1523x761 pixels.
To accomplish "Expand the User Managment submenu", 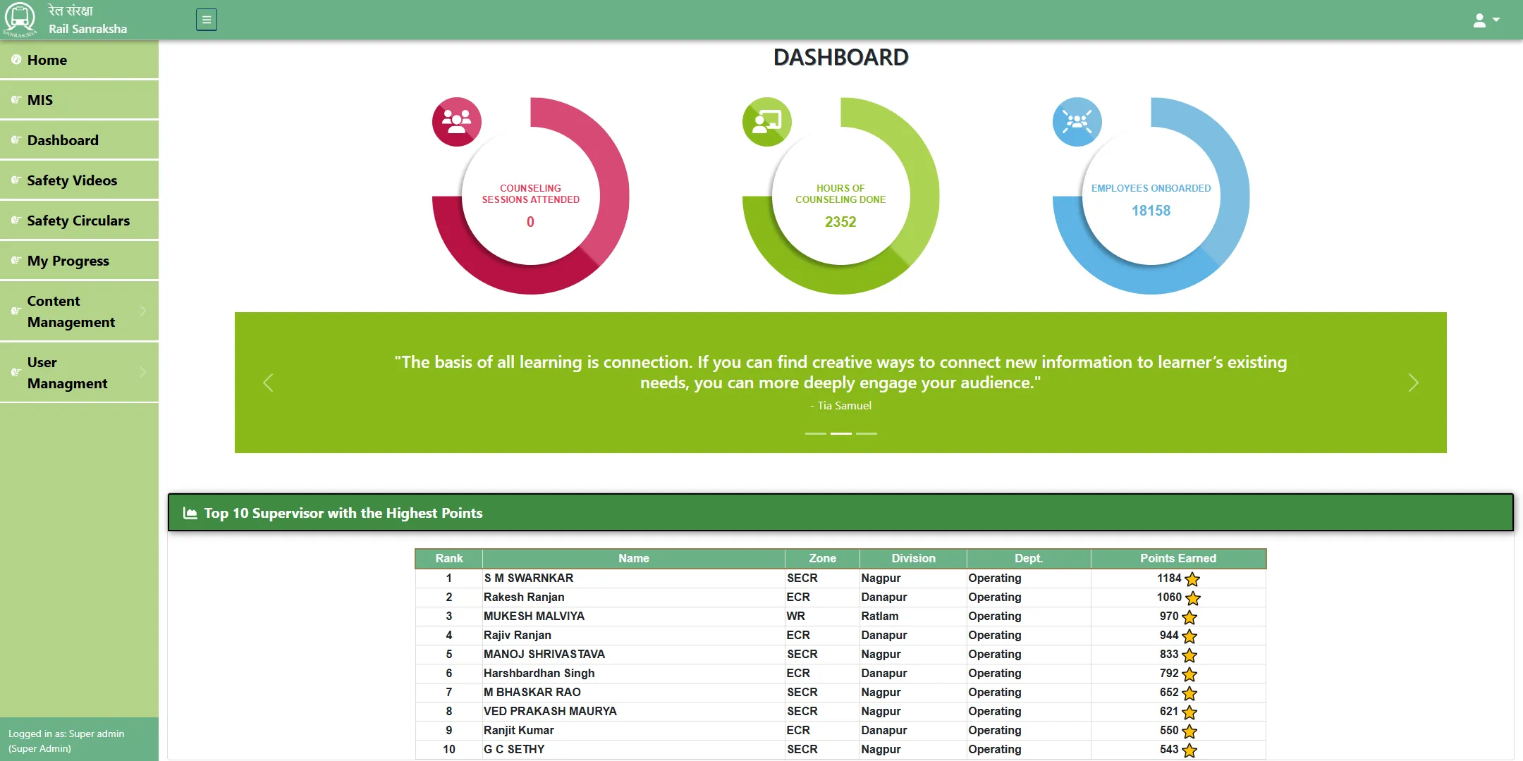I will coord(79,373).
